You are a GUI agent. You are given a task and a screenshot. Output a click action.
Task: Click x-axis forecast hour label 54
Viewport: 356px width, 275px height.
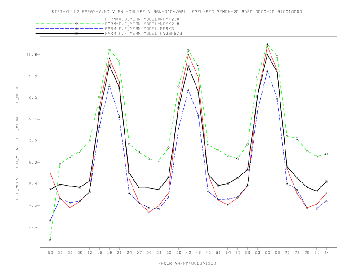[228, 253]
